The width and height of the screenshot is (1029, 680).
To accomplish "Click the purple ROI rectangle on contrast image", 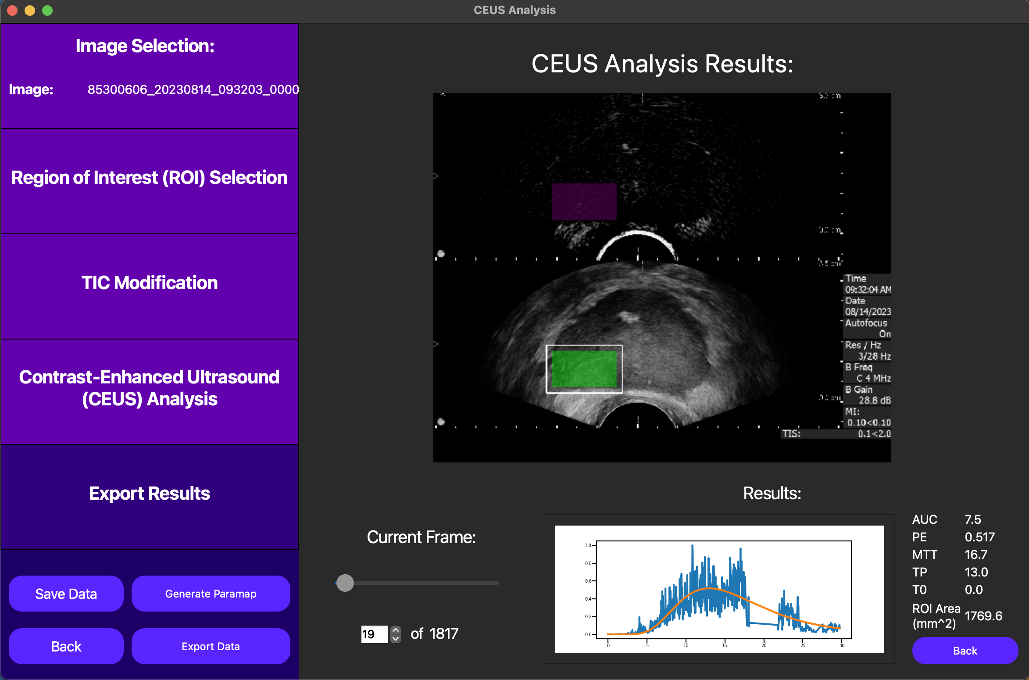I will (x=584, y=202).
